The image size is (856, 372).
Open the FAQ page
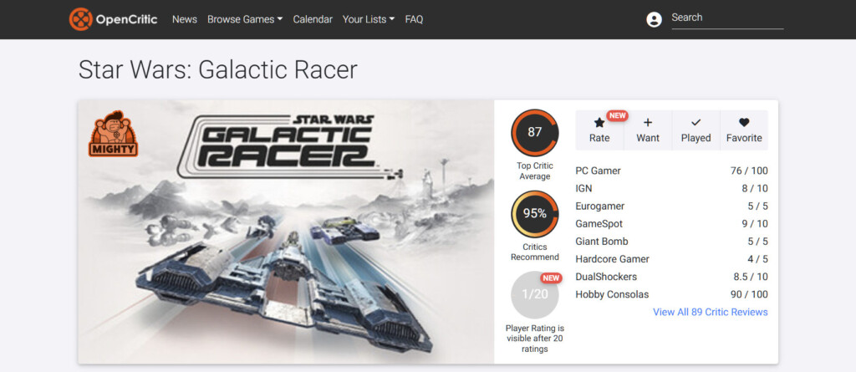tap(414, 19)
